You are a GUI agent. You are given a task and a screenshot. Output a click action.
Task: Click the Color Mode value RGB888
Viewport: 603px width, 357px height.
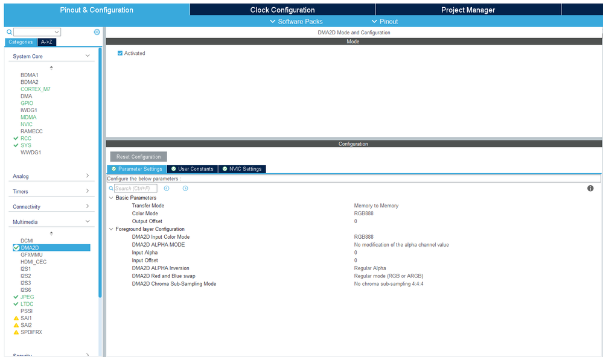[x=364, y=213]
